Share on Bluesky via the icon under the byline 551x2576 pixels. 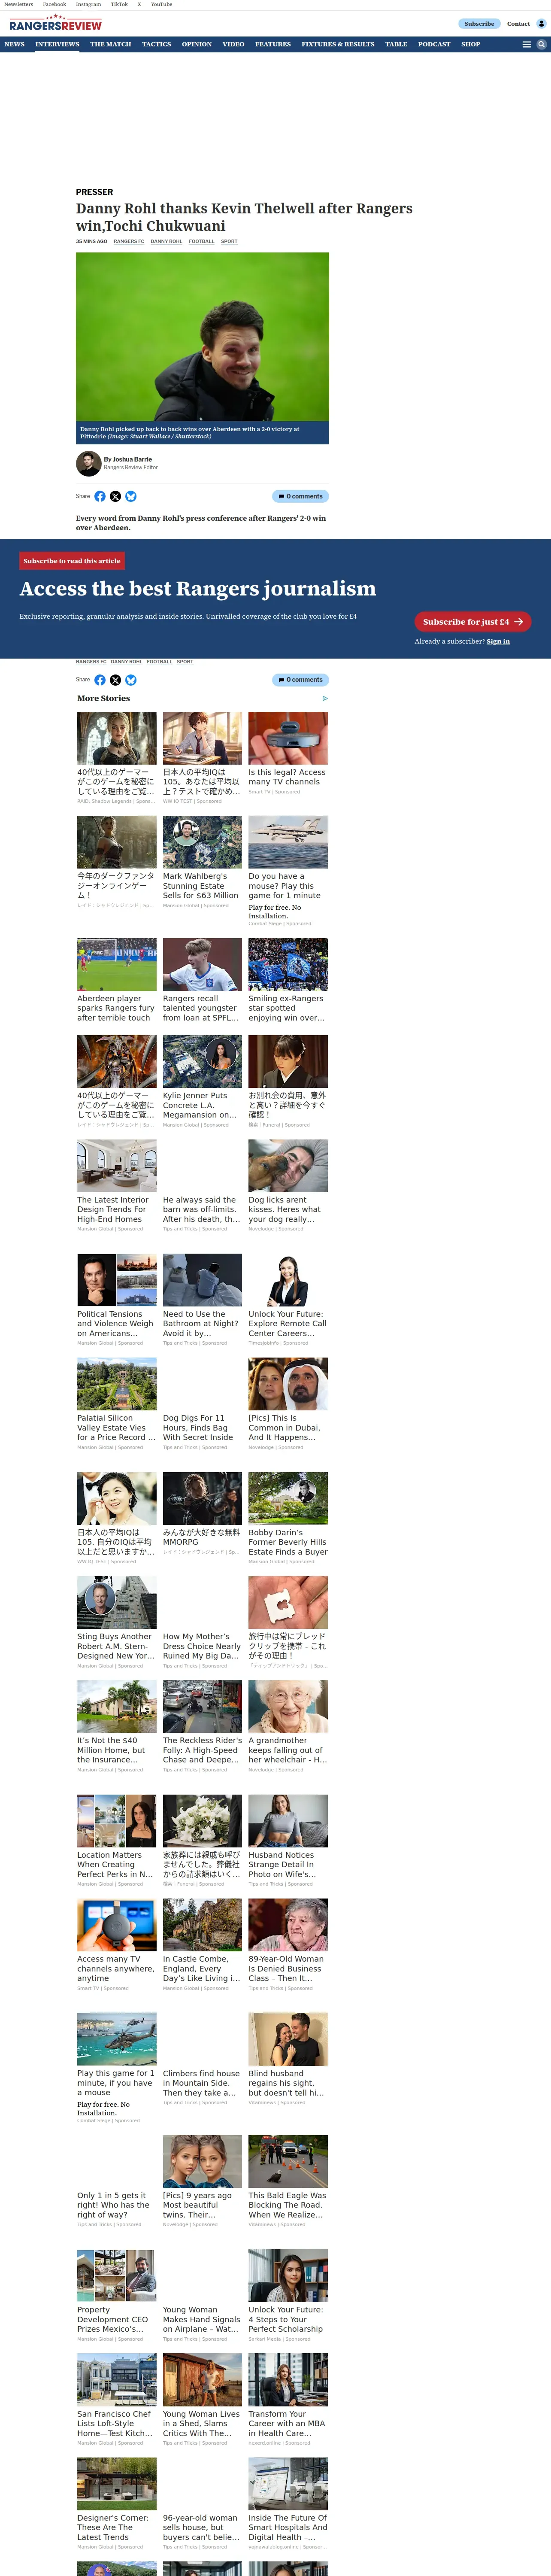(x=131, y=496)
